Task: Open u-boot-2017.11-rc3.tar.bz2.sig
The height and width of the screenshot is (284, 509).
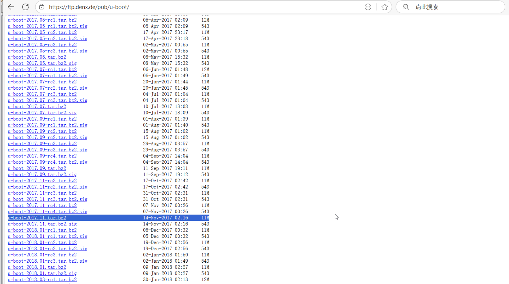Action: (x=47, y=200)
